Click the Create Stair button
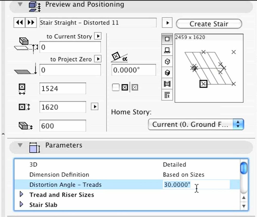The image size is (257, 217). (209, 24)
